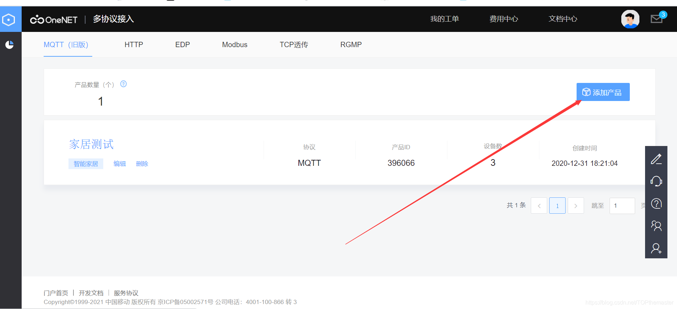Click the MQTT protocol value

click(x=309, y=163)
